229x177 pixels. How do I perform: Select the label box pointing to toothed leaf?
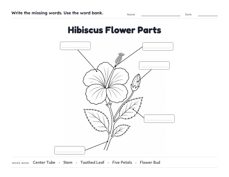pos(159,119)
